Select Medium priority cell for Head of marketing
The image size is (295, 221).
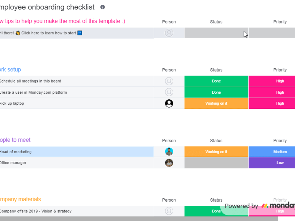click(272, 152)
